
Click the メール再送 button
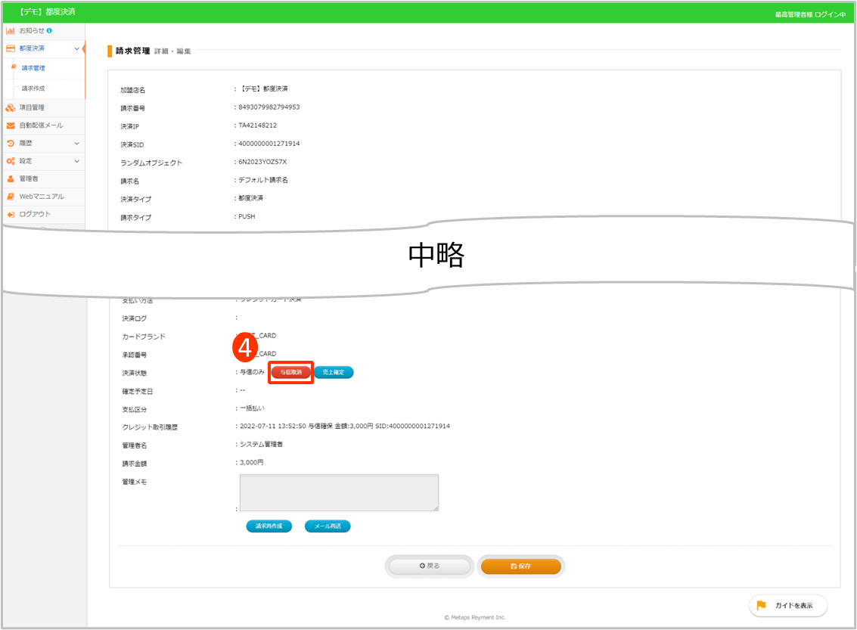click(x=328, y=526)
